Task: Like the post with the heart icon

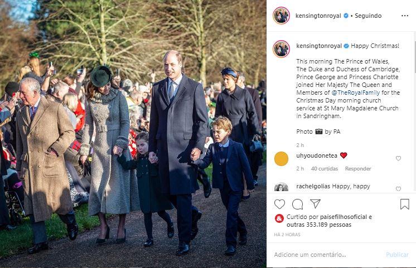Action: [x=279, y=204]
